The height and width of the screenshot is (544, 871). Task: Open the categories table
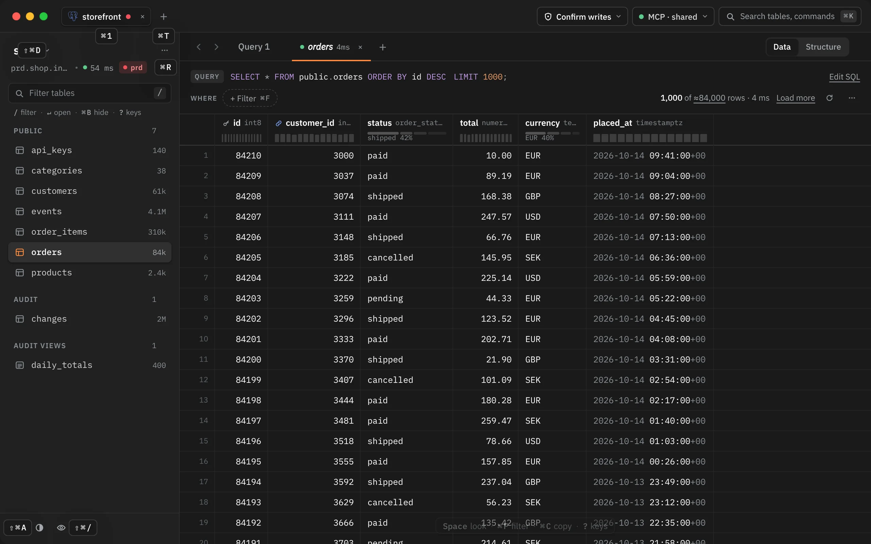89,171
